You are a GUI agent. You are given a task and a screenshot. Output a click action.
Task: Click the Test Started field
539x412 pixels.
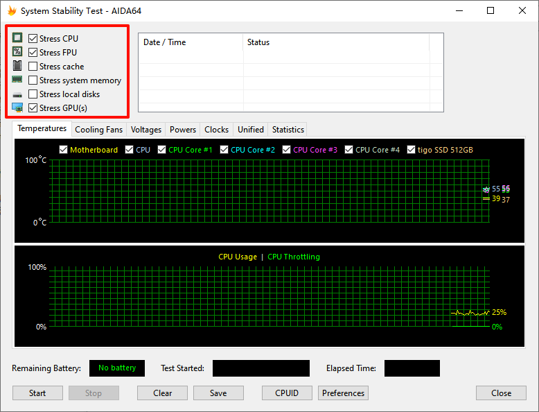coord(261,368)
